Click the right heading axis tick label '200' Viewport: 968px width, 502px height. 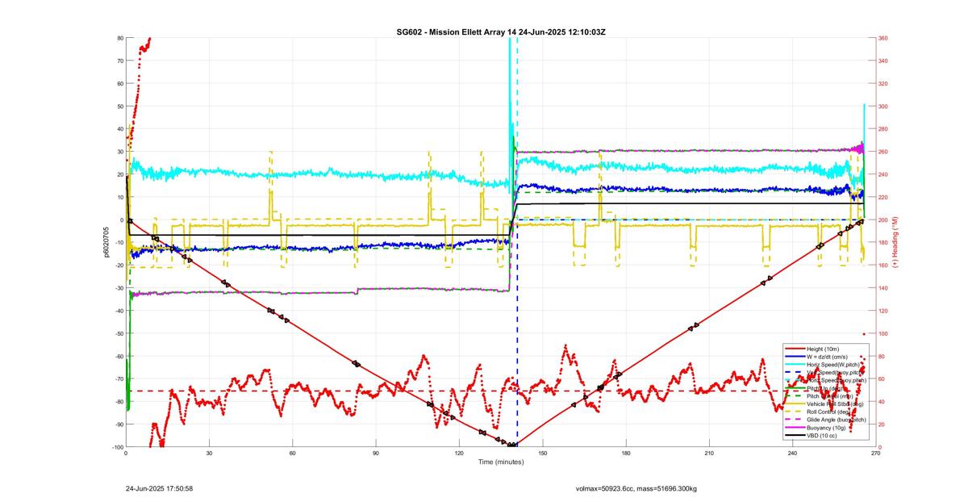point(883,220)
